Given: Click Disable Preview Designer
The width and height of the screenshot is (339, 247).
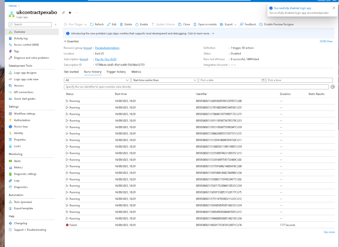Looking at the screenshot, I should click(x=276, y=25).
